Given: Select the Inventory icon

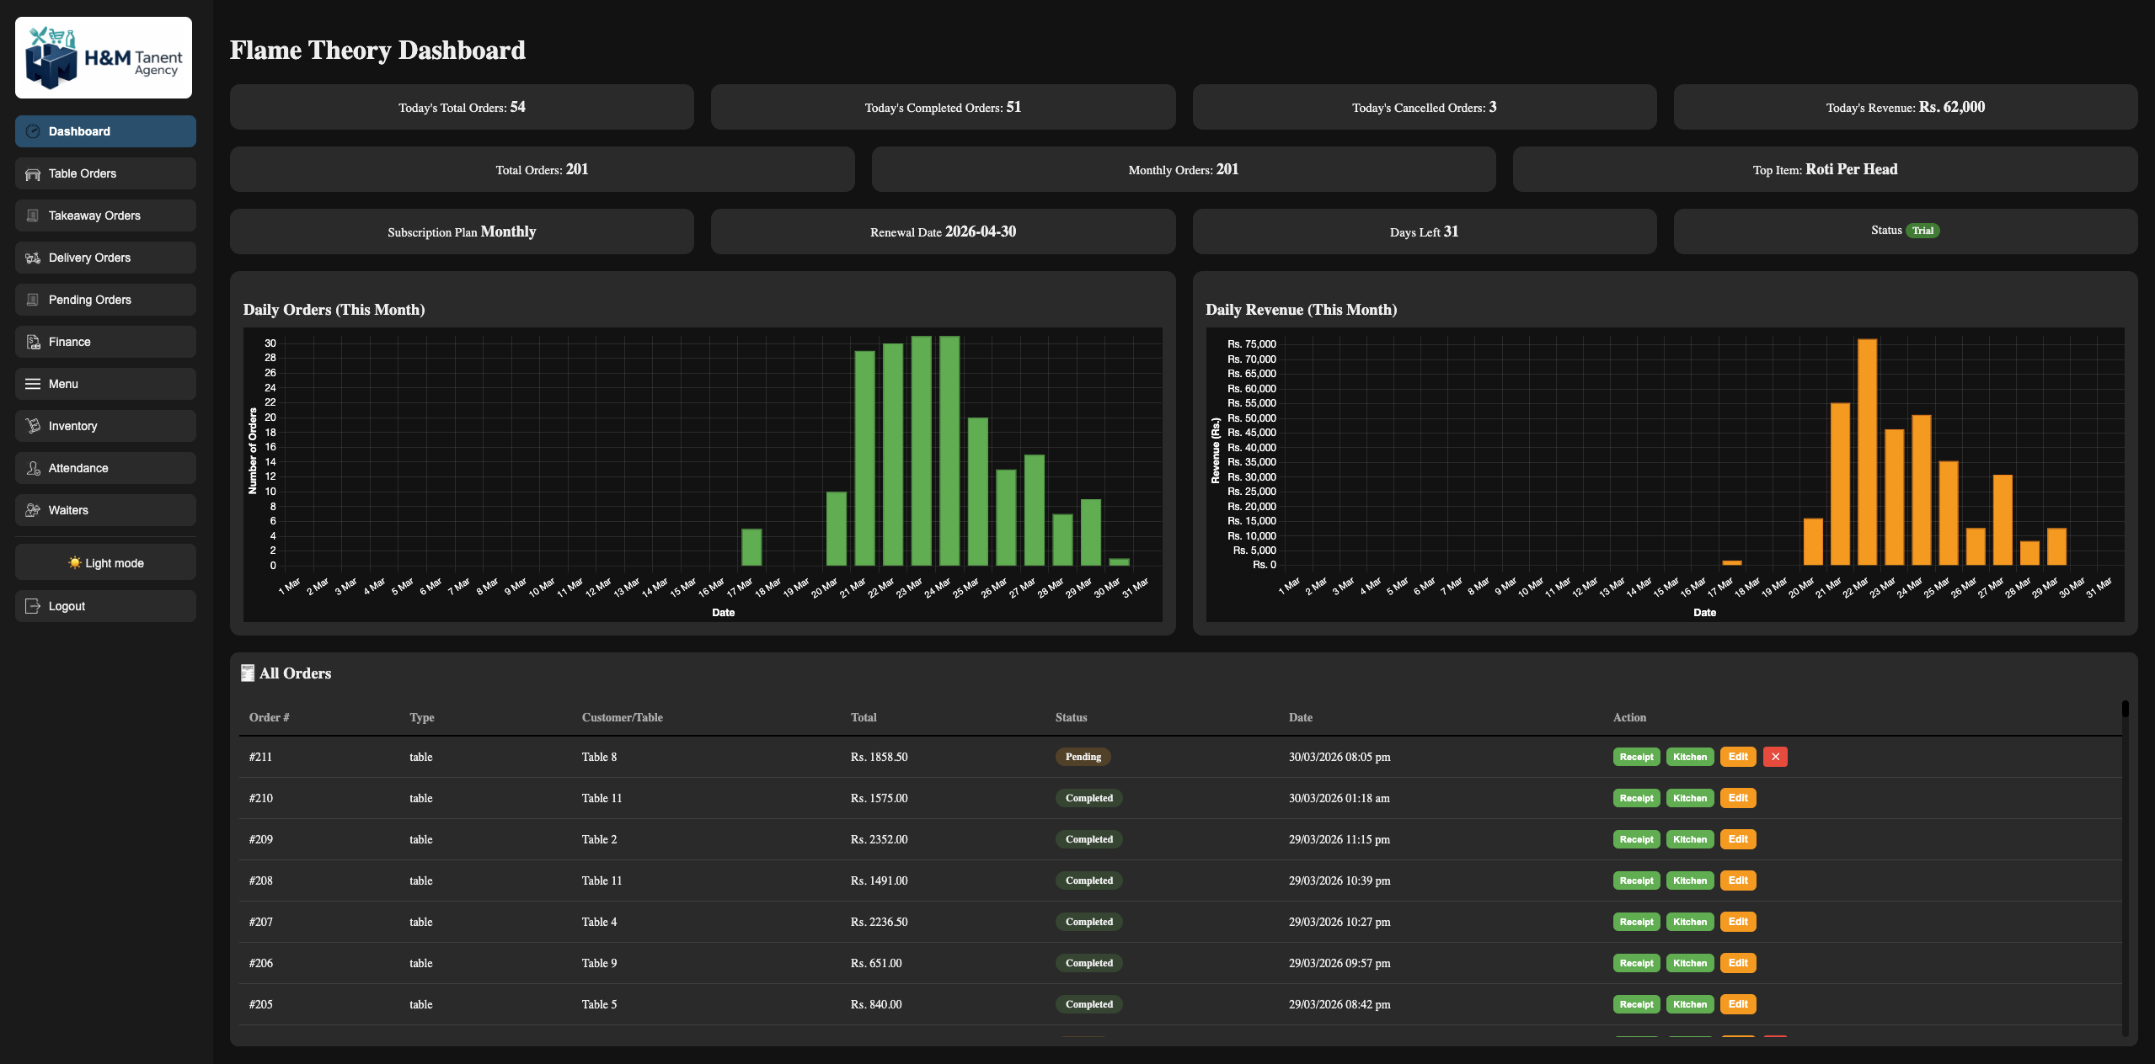Looking at the screenshot, I should point(32,425).
